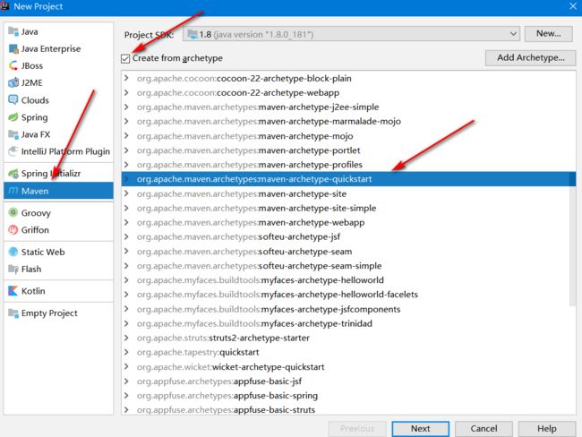Expand maven-archetype-webapp node
This screenshot has height=437, width=582.
[x=126, y=222]
